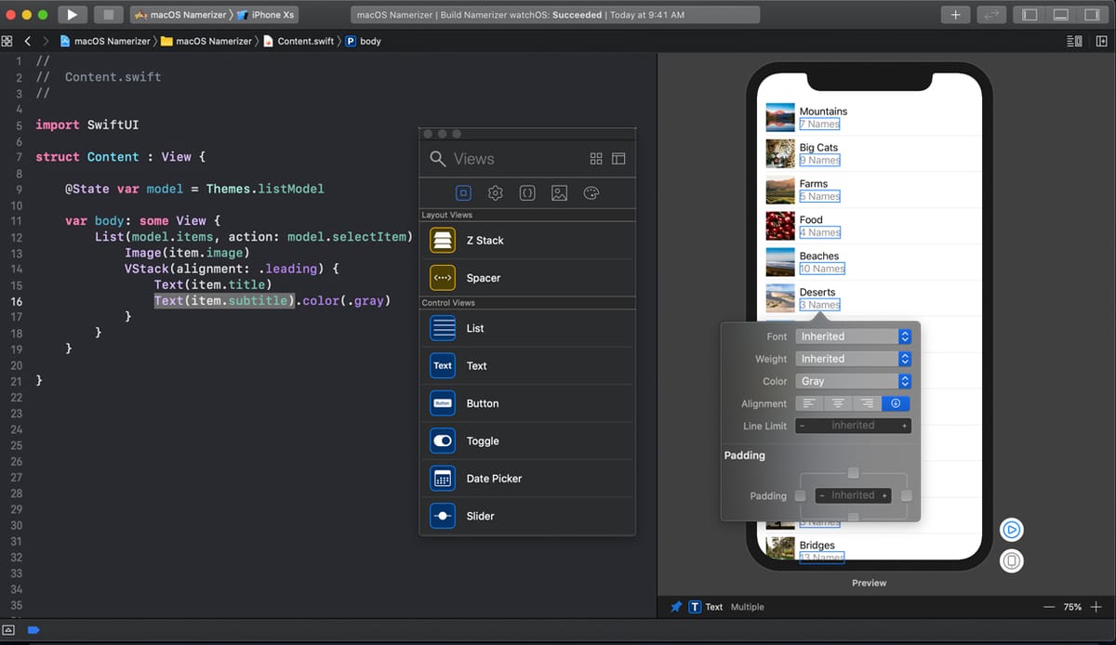Open the 75% zoom level menu

pos(1072,607)
